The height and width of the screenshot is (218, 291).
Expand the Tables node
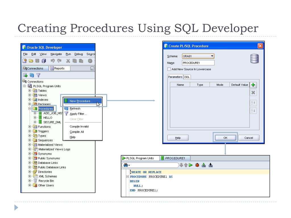[x=30, y=91]
